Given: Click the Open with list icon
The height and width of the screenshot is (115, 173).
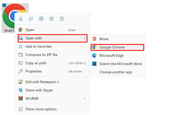Looking at the screenshot, I should [21, 38].
